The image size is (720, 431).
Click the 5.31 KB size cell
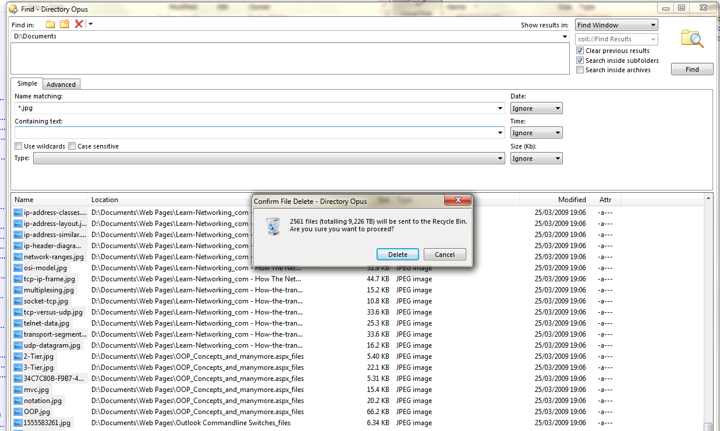pyautogui.click(x=378, y=379)
